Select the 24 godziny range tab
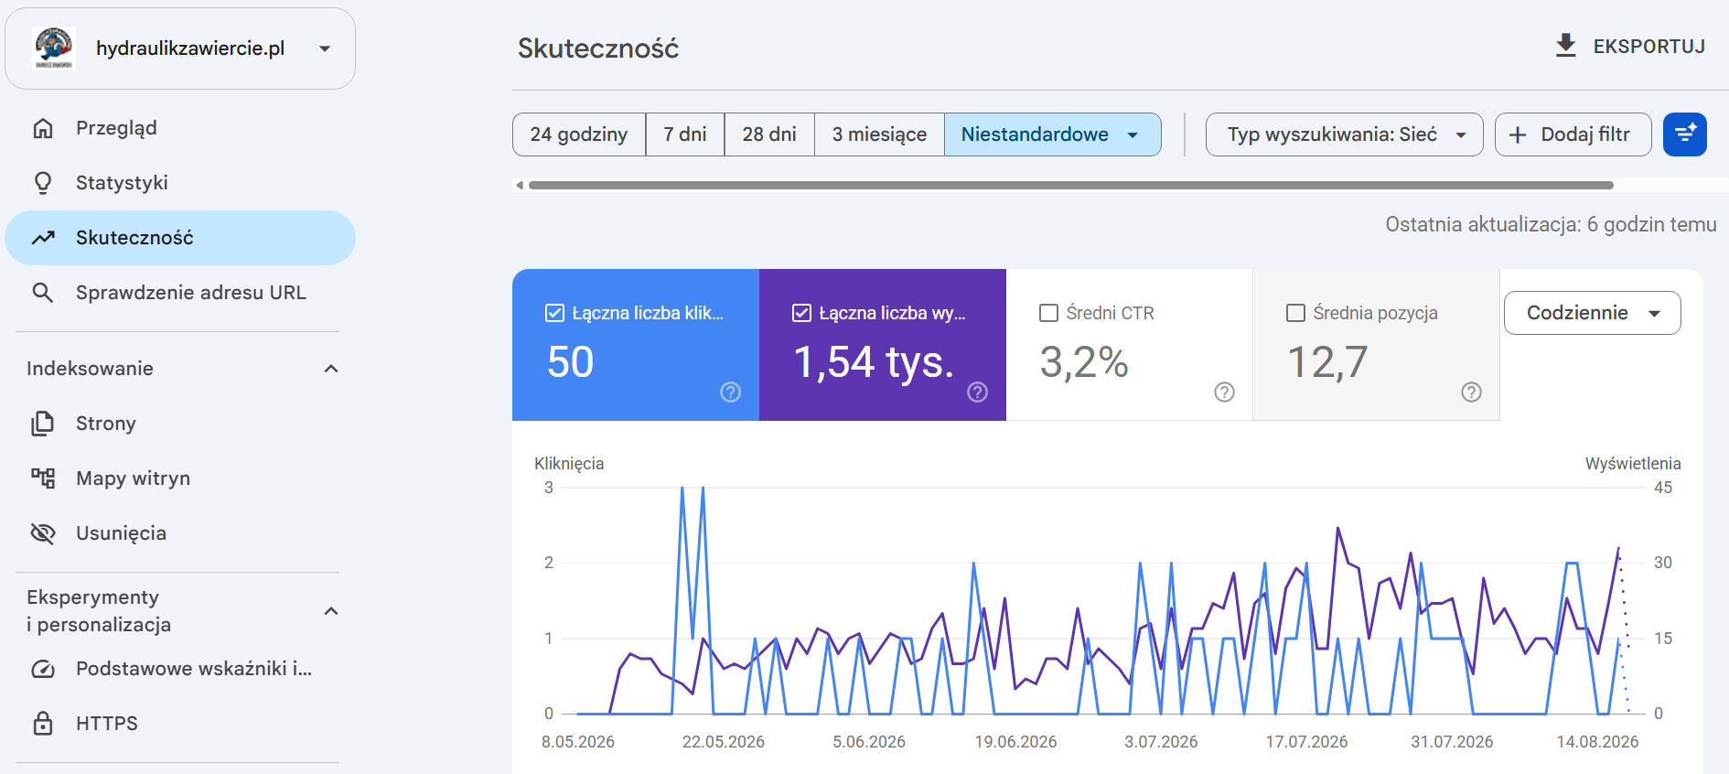The image size is (1729, 774). (x=579, y=134)
